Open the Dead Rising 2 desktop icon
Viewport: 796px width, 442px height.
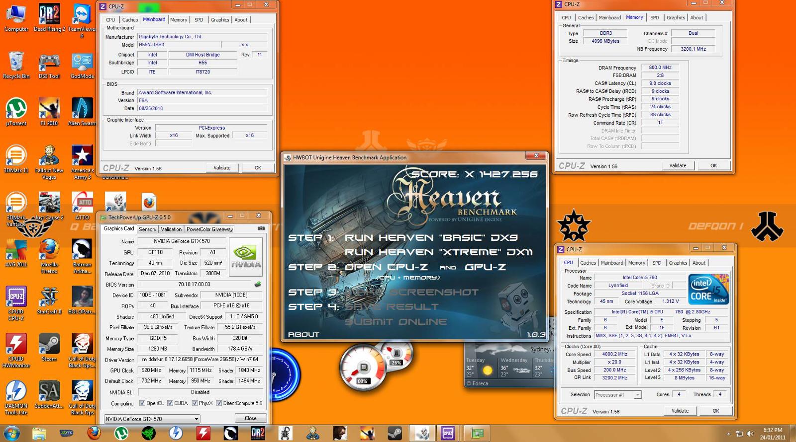click(49, 18)
